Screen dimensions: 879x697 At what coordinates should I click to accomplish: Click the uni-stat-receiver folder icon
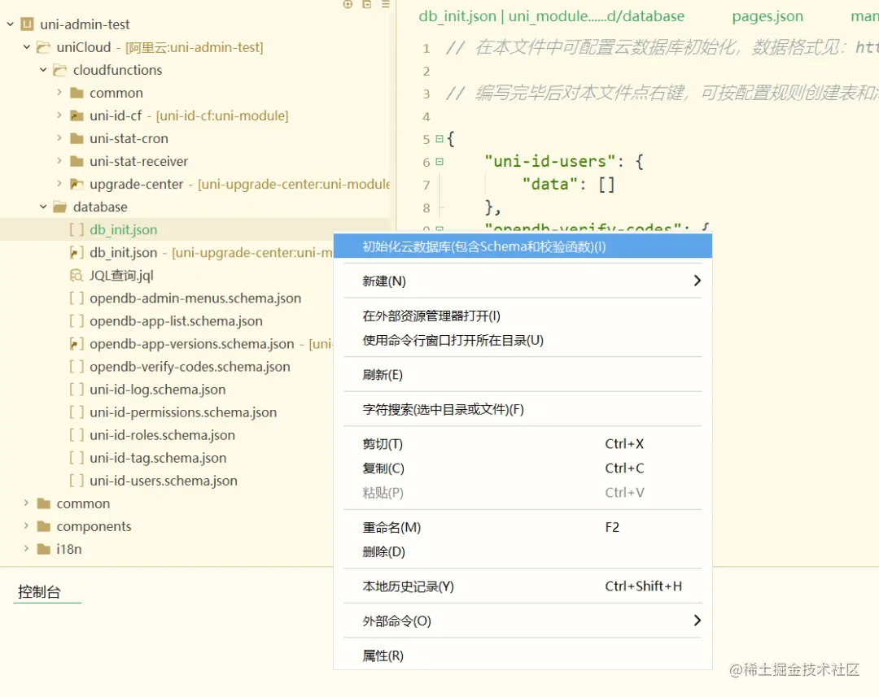pos(77,161)
